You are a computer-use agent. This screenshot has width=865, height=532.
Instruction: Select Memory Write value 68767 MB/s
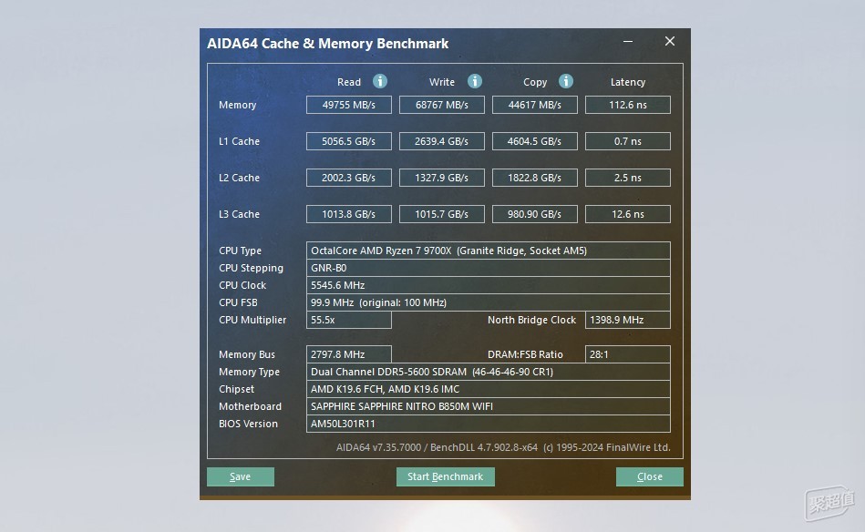pyautogui.click(x=442, y=105)
